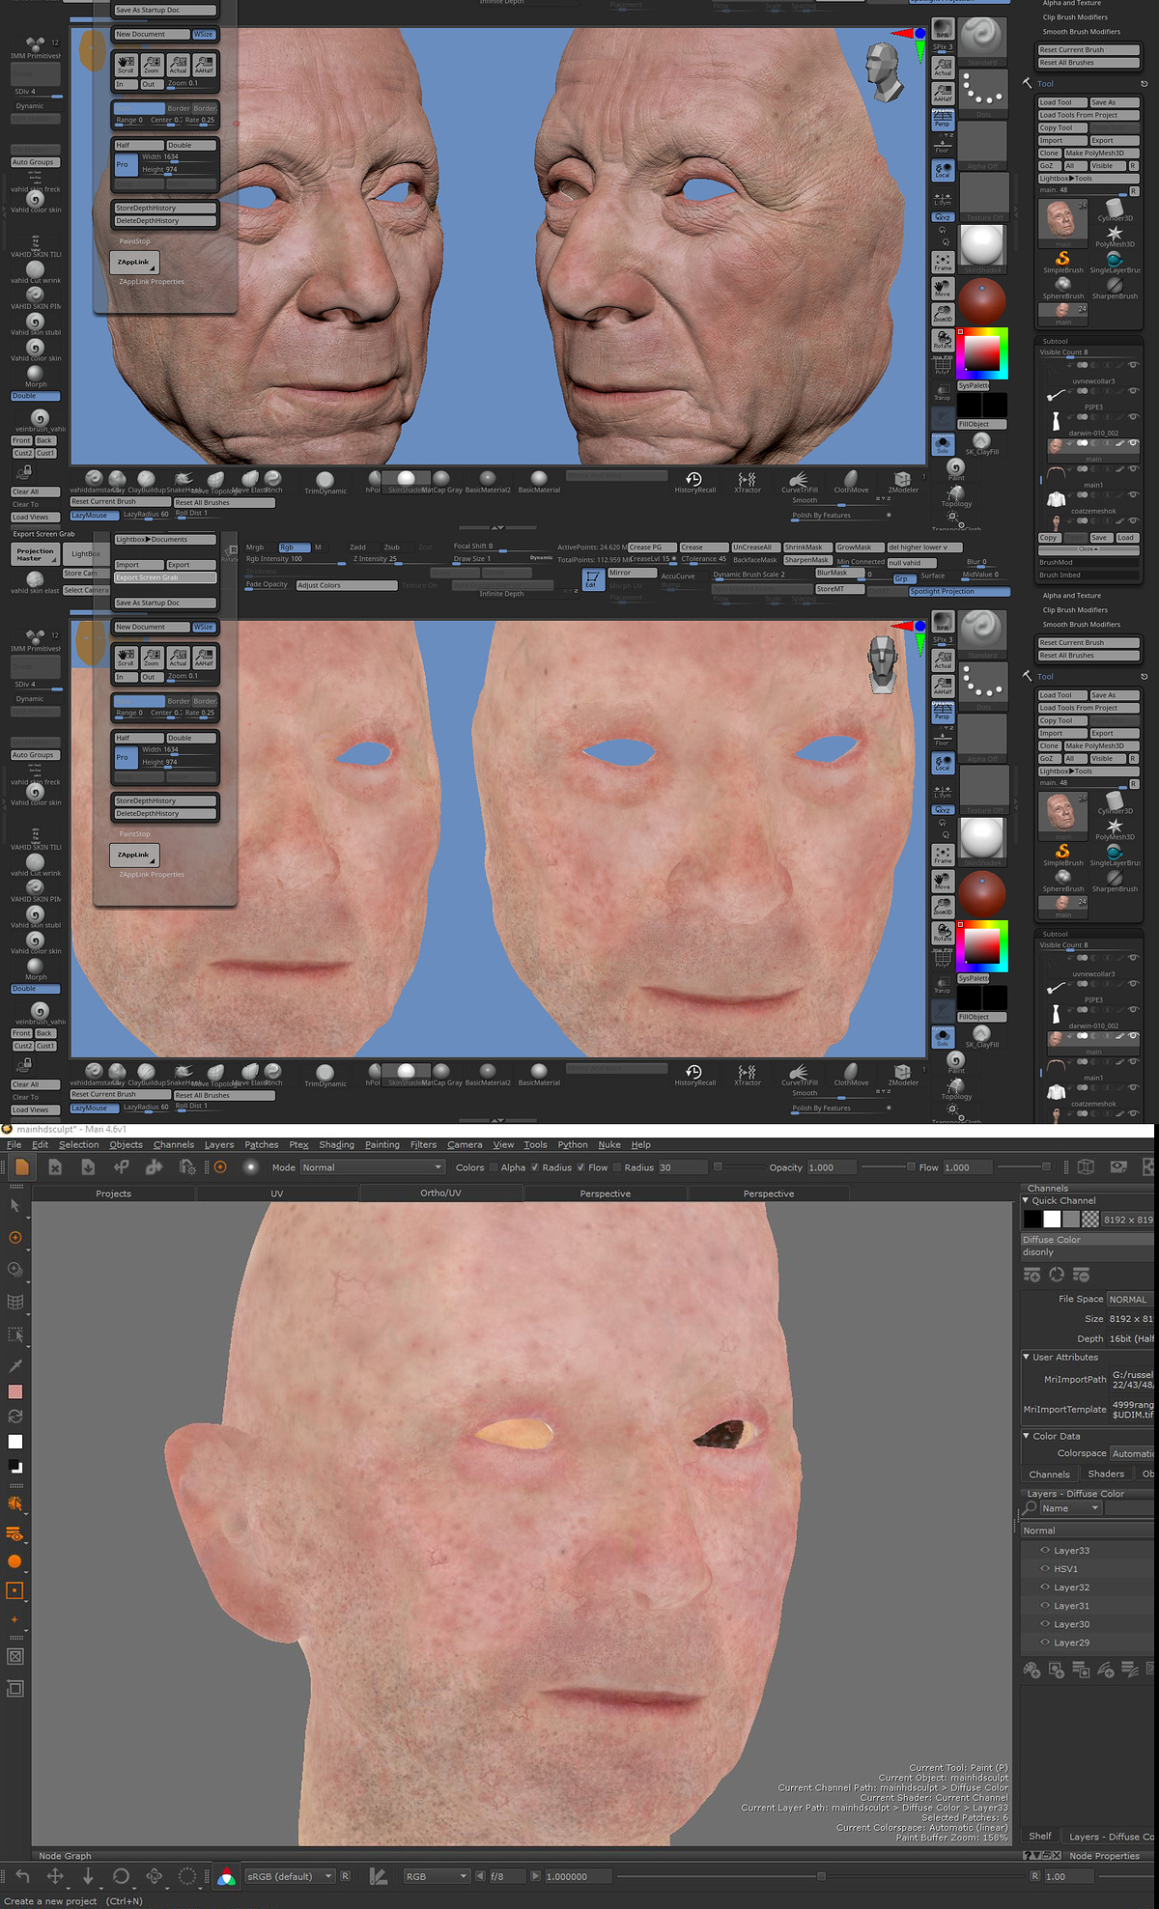Hide Layer30 via its eye icon
1159x1909 pixels.
1045,1624
